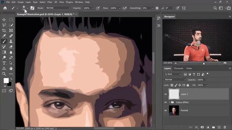Select the Gradient tool

(4, 52)
